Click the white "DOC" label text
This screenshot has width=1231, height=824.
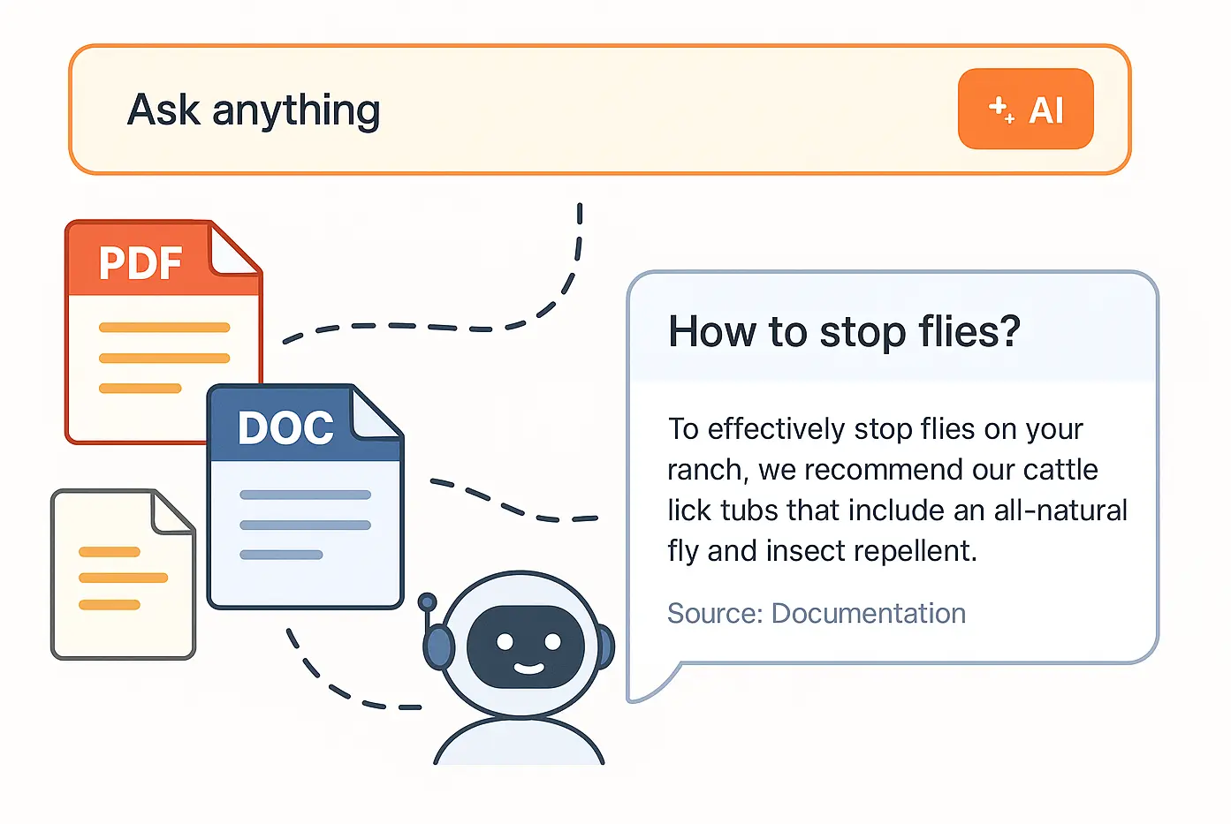point(285,428)
